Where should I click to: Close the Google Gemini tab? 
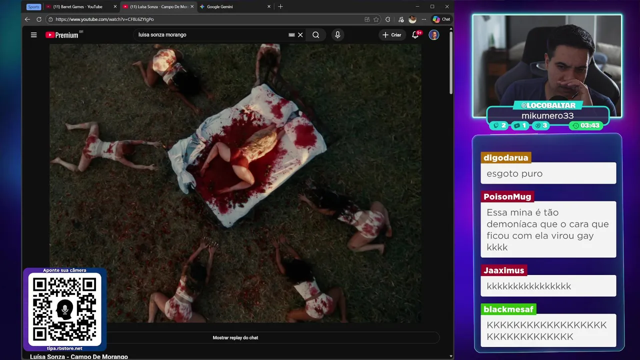(269, 6)
